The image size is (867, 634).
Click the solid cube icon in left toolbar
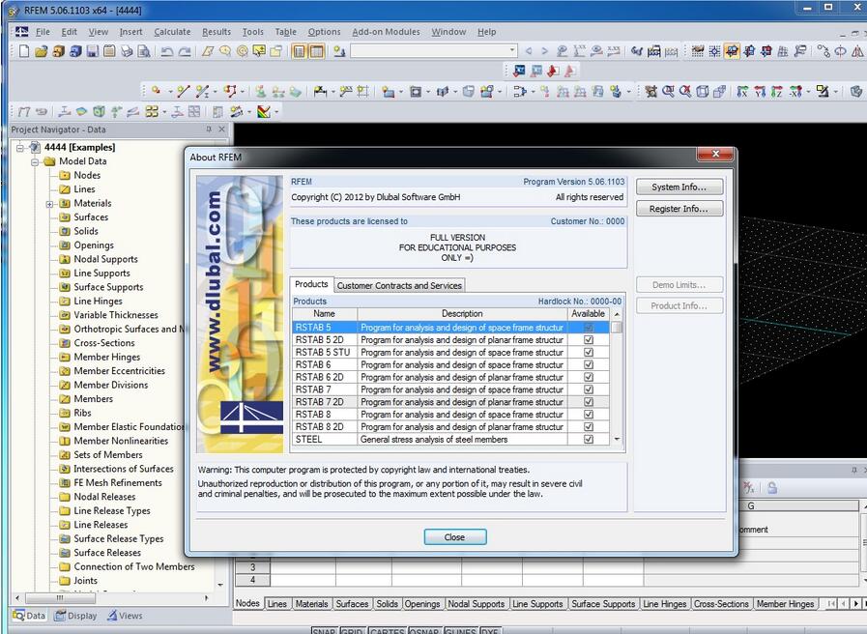pyautogui.click(x=99, y=112)
